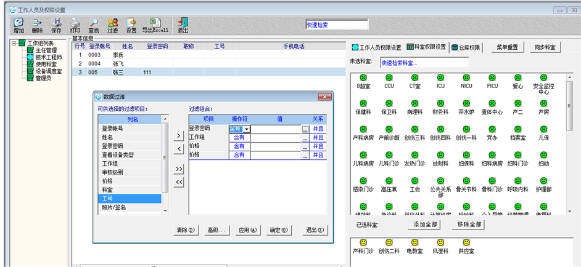This screenshot has height=267, width=581.
Task: Click the 快速检索科室 search field
Action: (x=423, y=62)
